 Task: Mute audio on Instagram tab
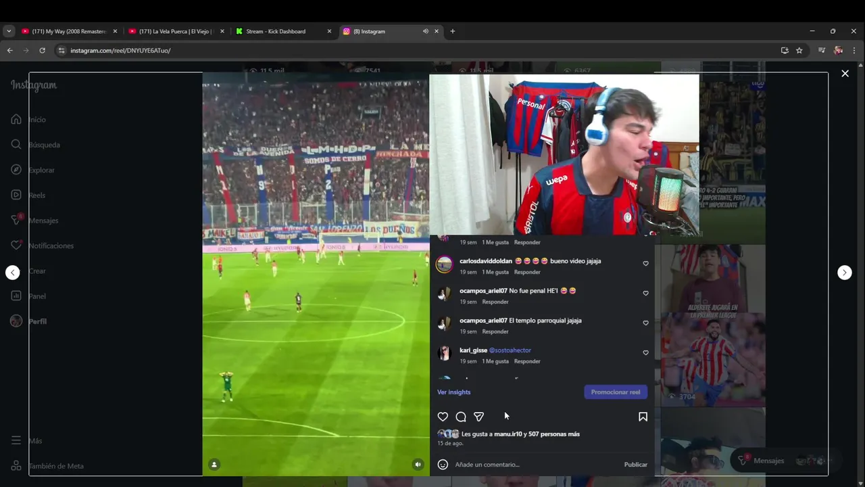point(425,31)
